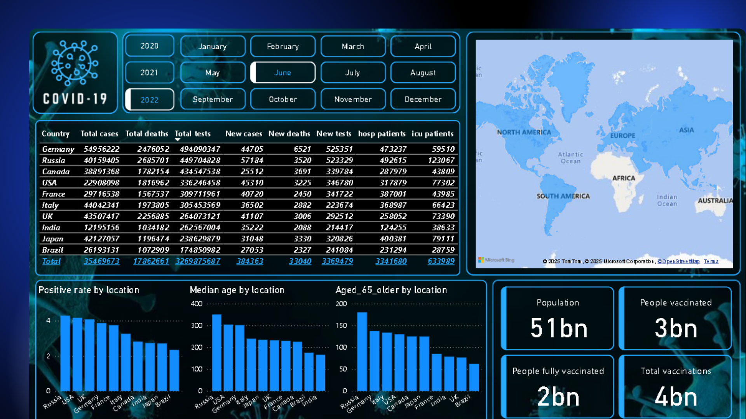The width and height of the screenshot is (746, 419).
Task: Select the December month slicer
Action: coord(423,99)
